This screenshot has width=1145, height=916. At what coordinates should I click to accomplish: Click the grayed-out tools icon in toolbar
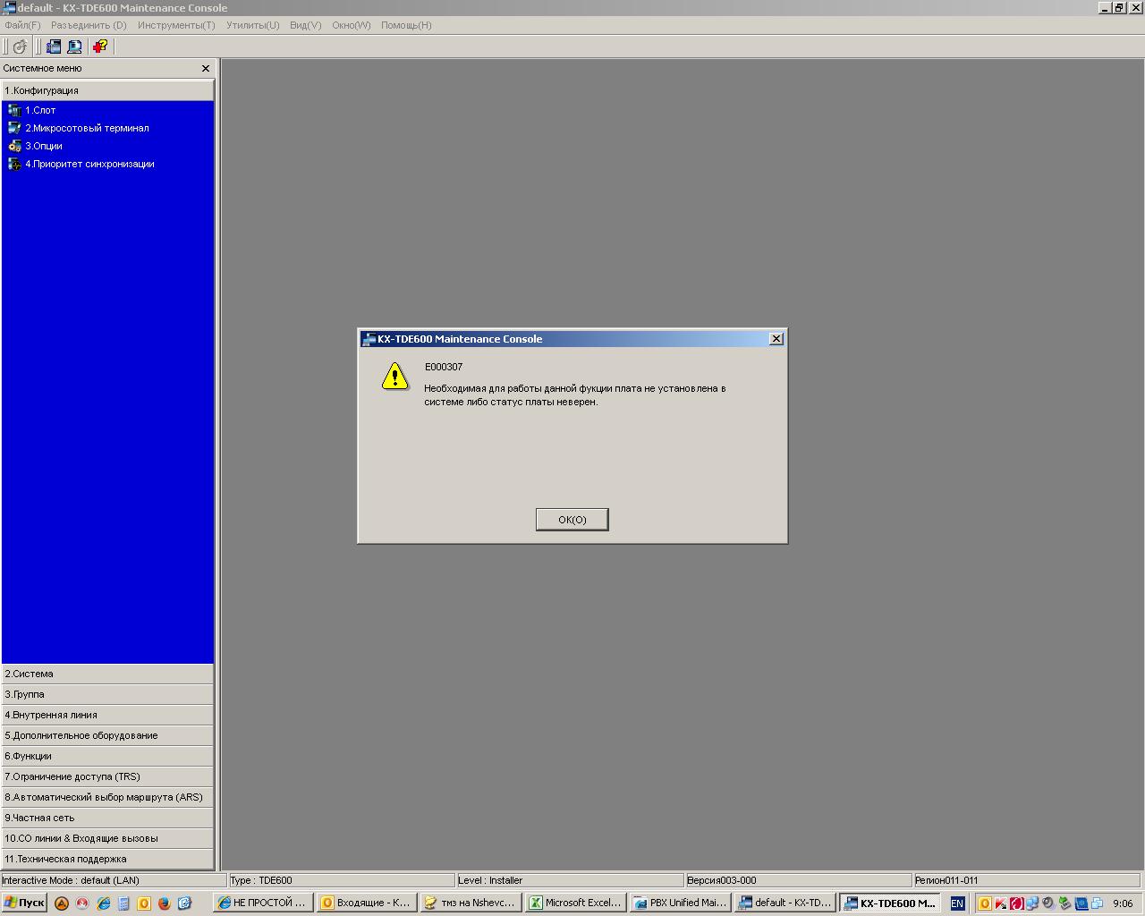(x=20, y=47)
